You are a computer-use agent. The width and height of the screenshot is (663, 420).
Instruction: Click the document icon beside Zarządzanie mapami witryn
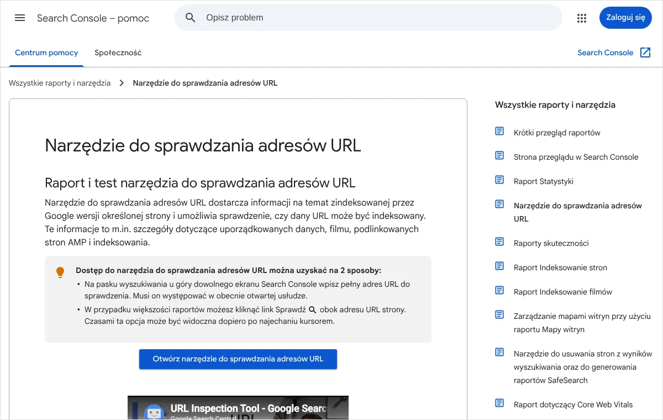[x=499, y=315]
